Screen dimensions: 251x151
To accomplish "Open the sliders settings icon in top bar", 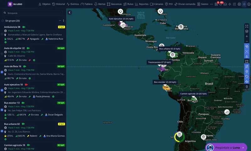I will click(234, 4).
